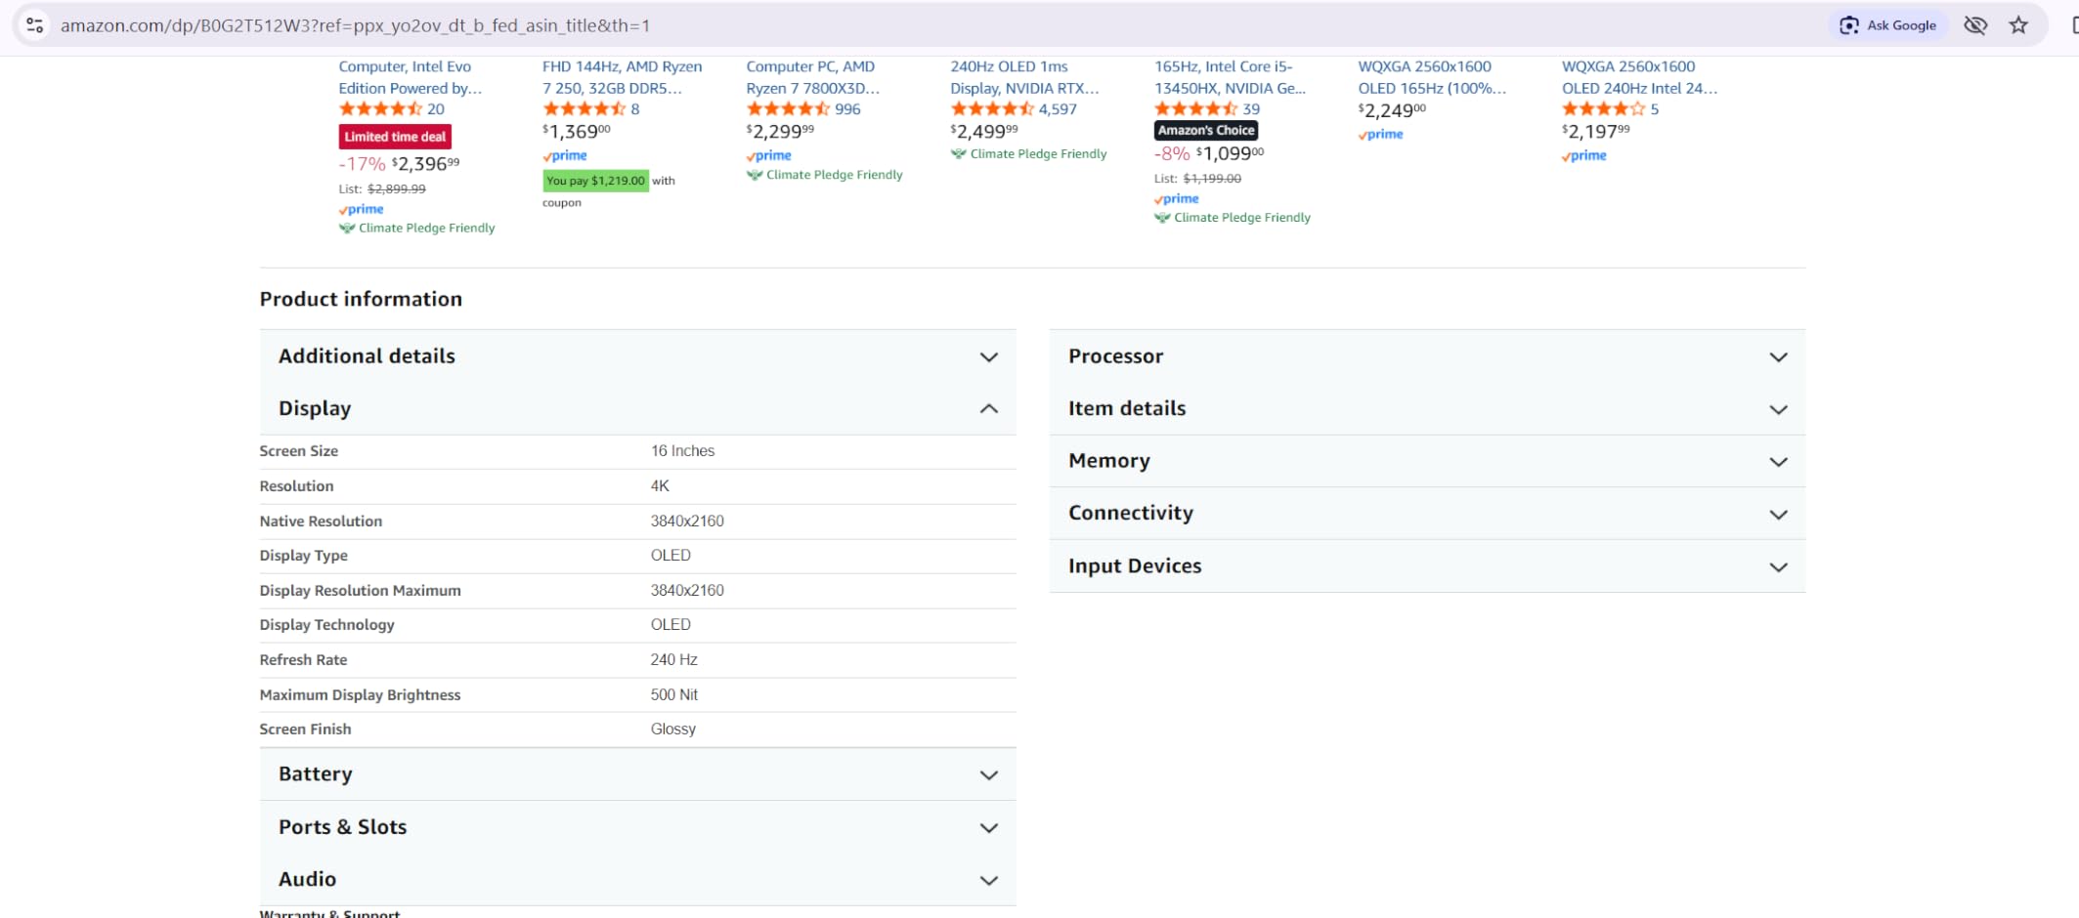Screen dimensions: 2079x918
Task: Click the Maximum Display Brightness value 500 Nit
Action: point(674,695)
